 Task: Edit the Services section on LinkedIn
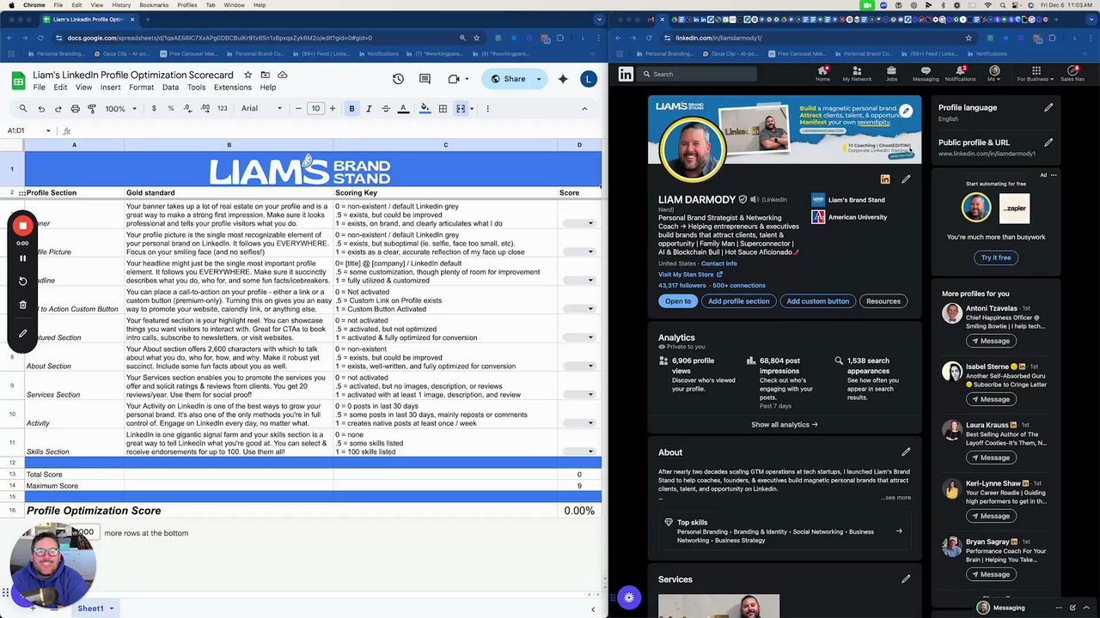pos(906,579)
